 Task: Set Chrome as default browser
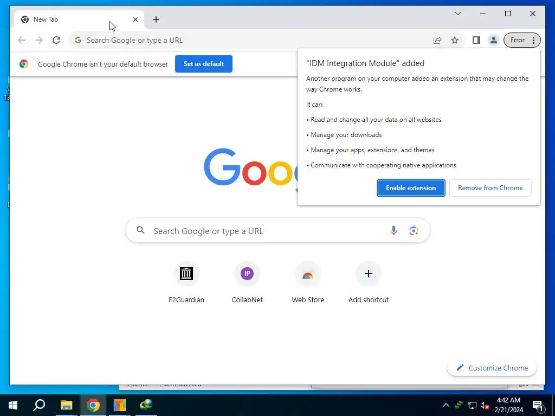click(204, 64)
